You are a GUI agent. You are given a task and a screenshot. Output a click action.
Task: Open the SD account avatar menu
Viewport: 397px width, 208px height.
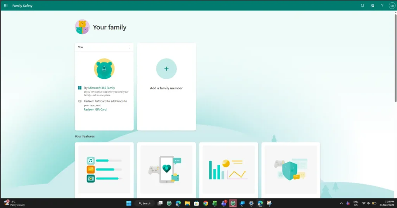(392, 5)
